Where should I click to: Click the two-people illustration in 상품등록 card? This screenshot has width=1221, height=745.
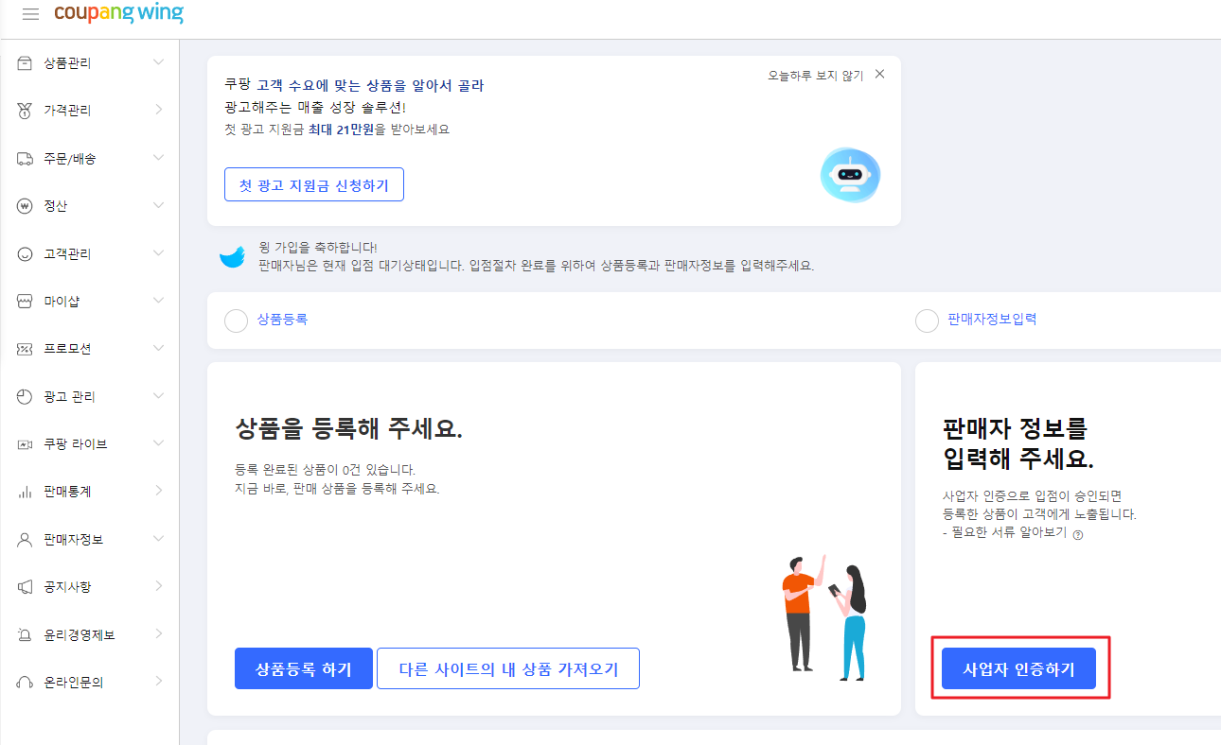tap(823, 616)
